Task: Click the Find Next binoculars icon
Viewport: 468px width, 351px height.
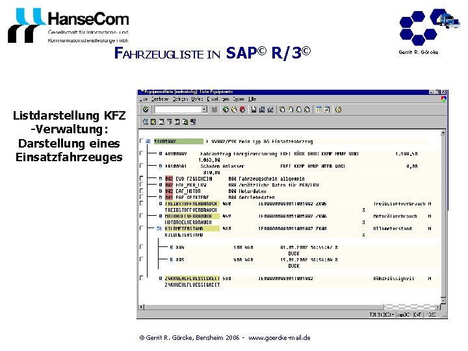Action: (270, 110)
